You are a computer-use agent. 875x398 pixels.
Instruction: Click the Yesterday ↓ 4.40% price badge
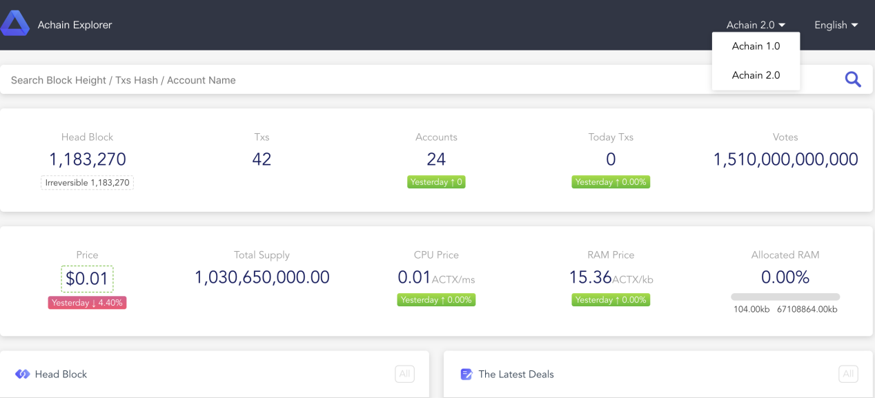87,303
